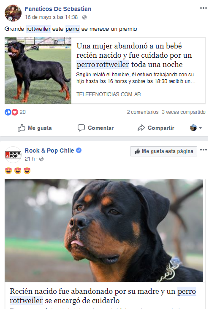Expand the profile selector dropdown arrow
Image resolution: width=209 pixels, height=309 pixels.
point(200,128)
